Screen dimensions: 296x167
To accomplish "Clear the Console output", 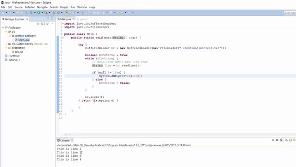I will tap(286, 140).
